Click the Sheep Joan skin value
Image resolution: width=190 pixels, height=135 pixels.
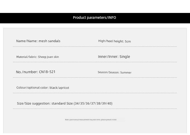tap(48, 57)
